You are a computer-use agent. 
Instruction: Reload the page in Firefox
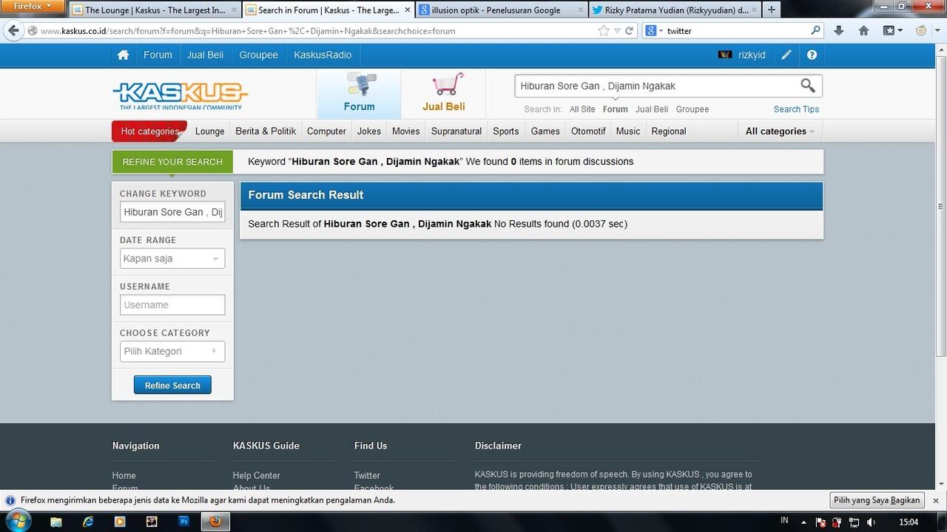point(629,31)
